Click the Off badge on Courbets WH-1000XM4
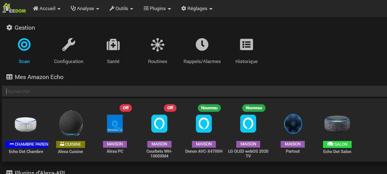Screen dimensions: 387x174 [x=170, y=108]
